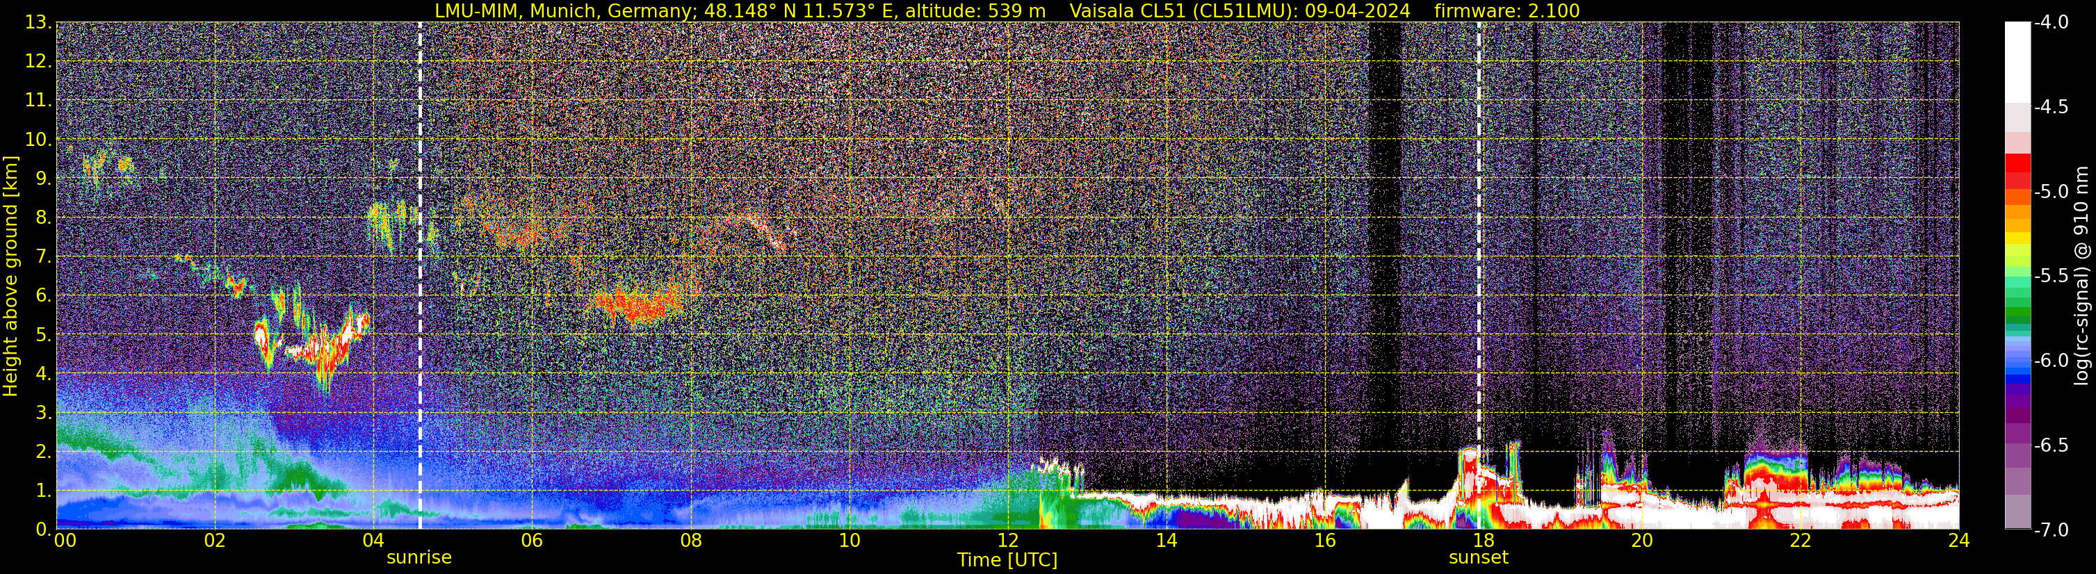This screenshot has width=2096, height=574.
Task: Click the '12' time tick label
Action: pos(1008,541)
